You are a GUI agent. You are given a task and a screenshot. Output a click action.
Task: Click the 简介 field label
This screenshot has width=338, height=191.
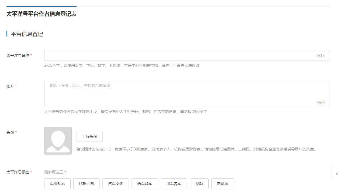(x=10, y=86)
